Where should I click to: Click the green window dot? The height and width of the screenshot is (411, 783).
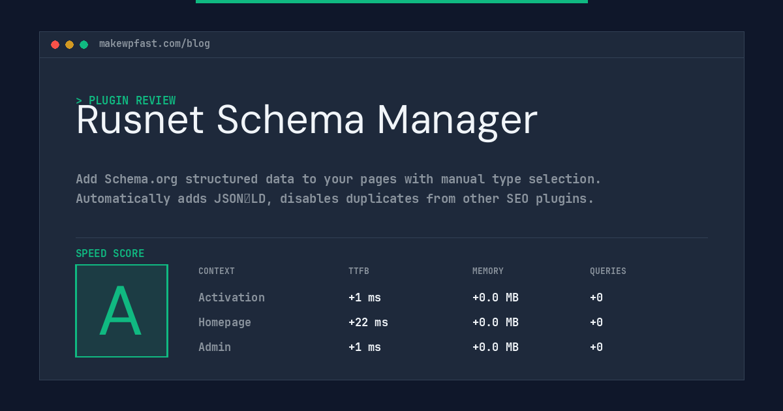84,44
